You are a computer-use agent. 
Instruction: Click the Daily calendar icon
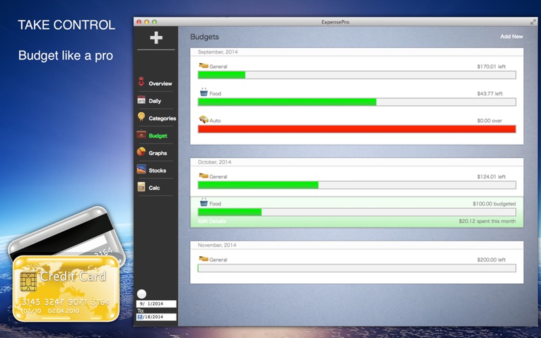(141, 99)
